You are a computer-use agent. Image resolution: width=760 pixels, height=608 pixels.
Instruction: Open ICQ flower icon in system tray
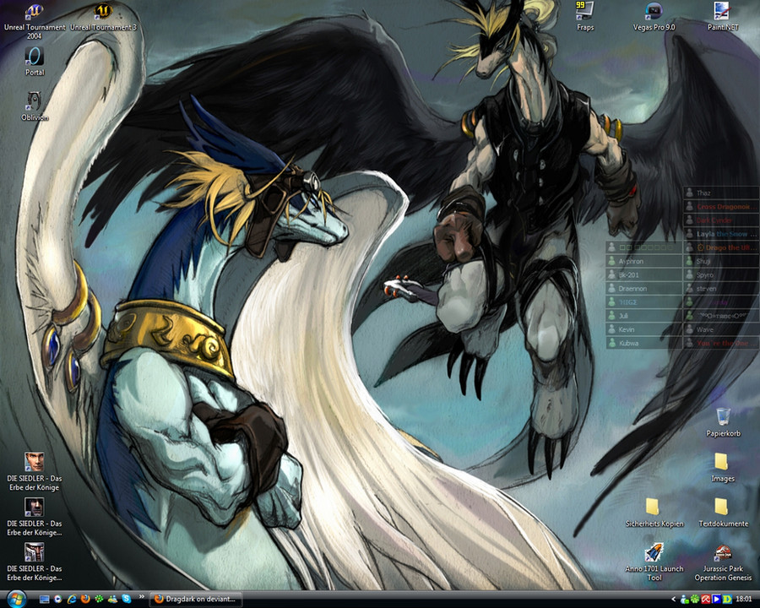tap(695, 600)
